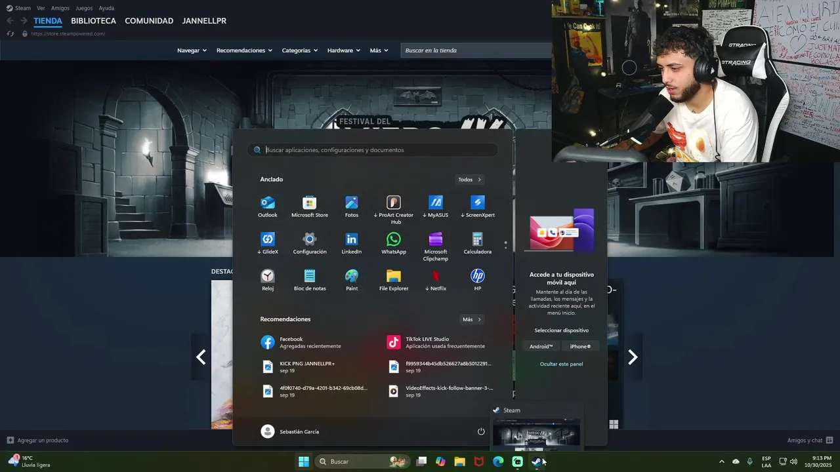This screenshot has height=472, width=840.
Task: Show all apps with Todos button
Action: [x=470, y=180]
